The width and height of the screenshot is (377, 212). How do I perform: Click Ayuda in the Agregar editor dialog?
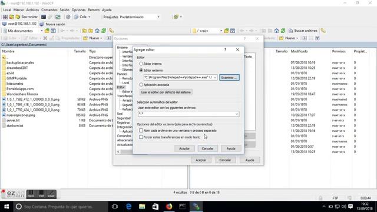tap(230, 148)
